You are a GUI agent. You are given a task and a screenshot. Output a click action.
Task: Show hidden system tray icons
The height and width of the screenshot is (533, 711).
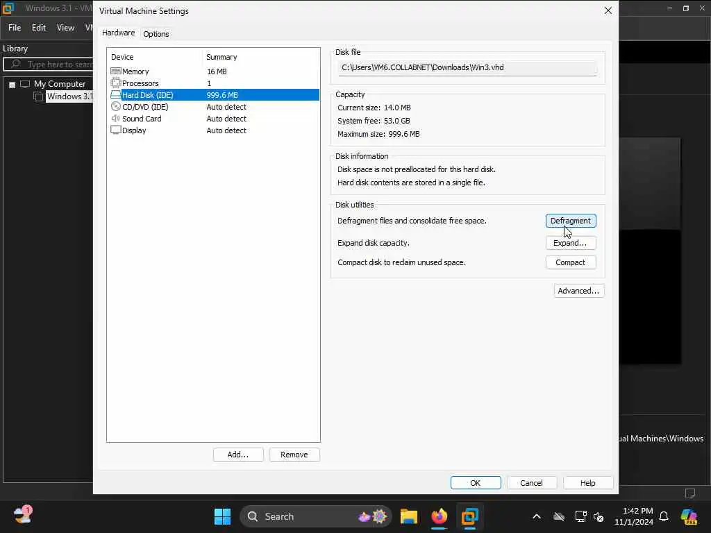click(537, 516)
